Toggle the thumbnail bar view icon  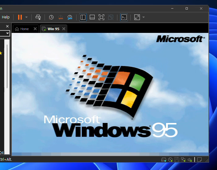click(92, 17)
